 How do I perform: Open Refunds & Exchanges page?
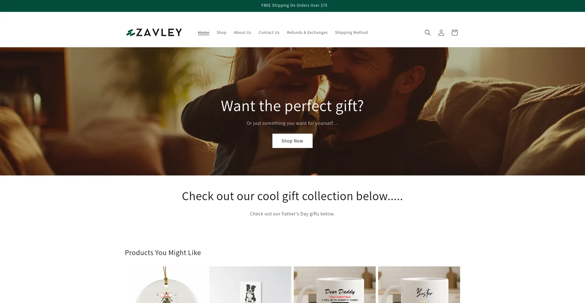[307, 32]
